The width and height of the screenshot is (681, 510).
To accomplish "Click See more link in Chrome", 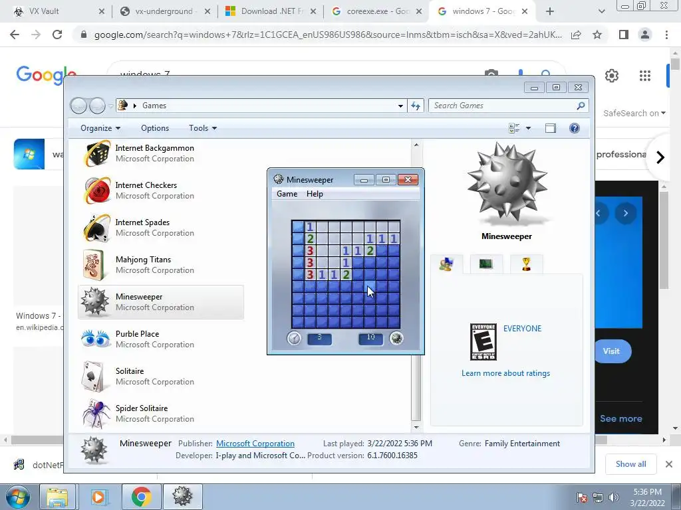I will click(x=620, y=418).
